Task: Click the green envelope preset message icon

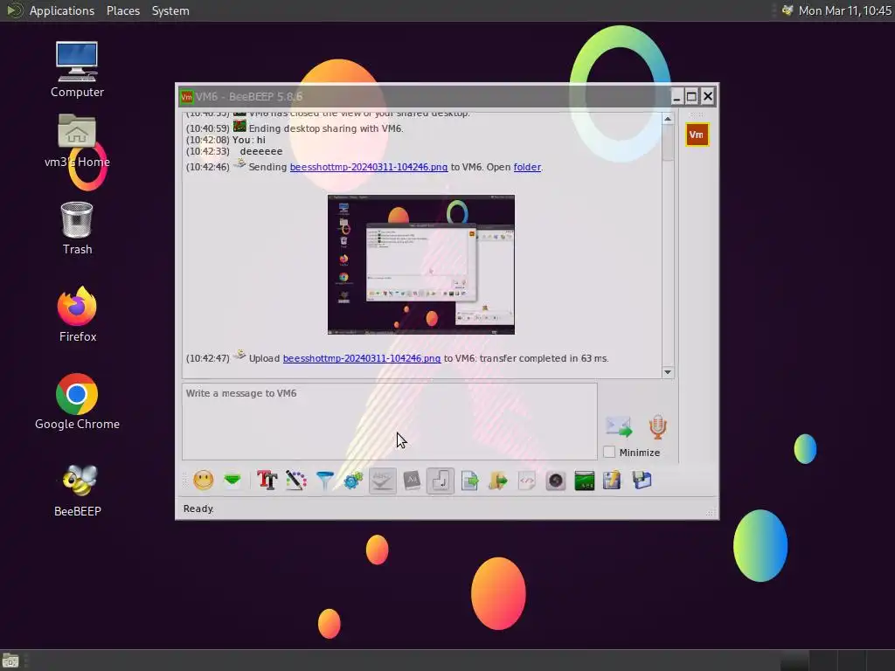Action: click(232, 481)
